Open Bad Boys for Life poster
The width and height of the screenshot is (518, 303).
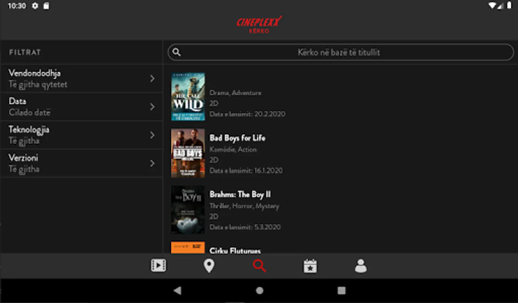[x=188, y=153]
